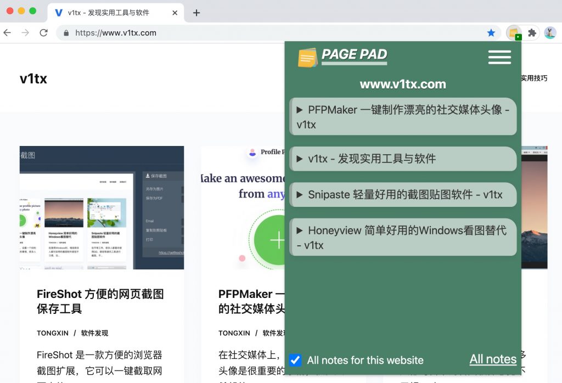The width and height of the screenshot is (562, 383).
Task: Expand the Snipaste note
Action: (403, 195)
